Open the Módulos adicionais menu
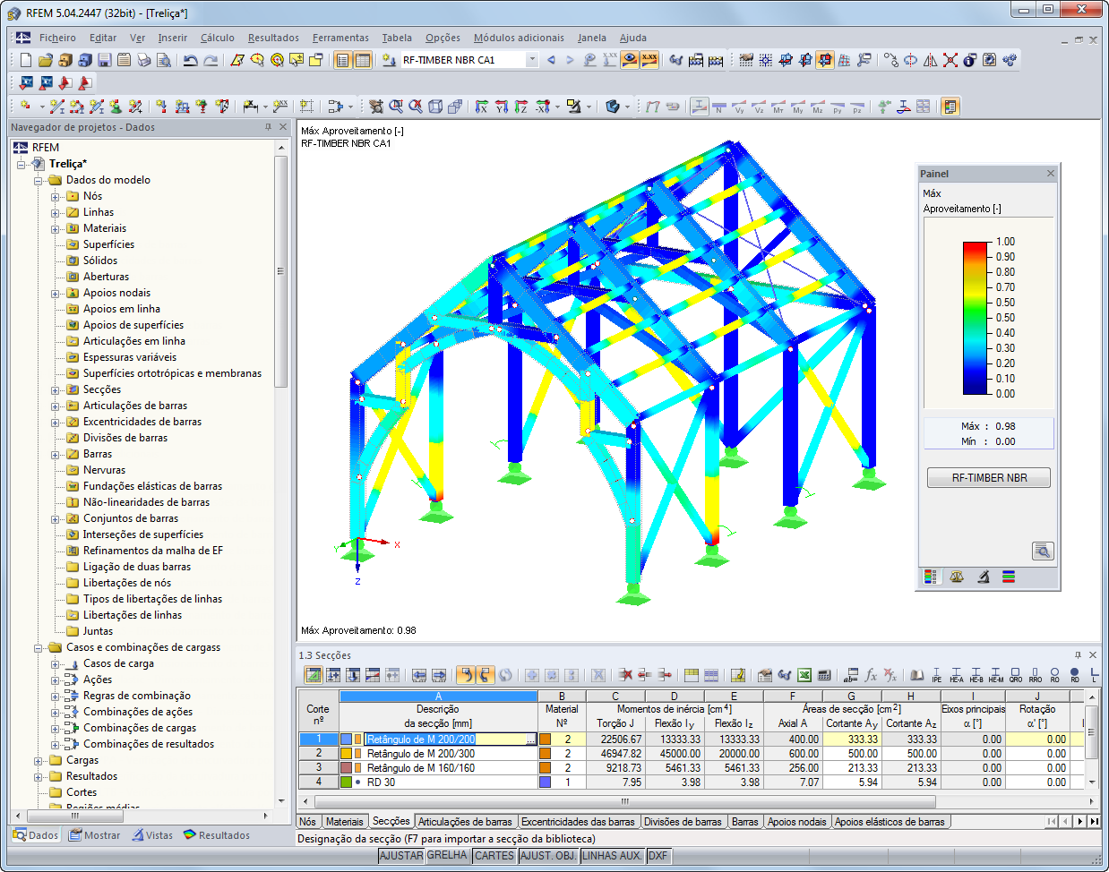 coord(519,38)
